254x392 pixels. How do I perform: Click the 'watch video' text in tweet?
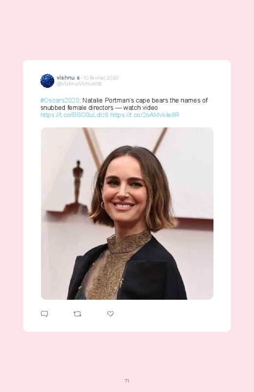tap(140, 108)
